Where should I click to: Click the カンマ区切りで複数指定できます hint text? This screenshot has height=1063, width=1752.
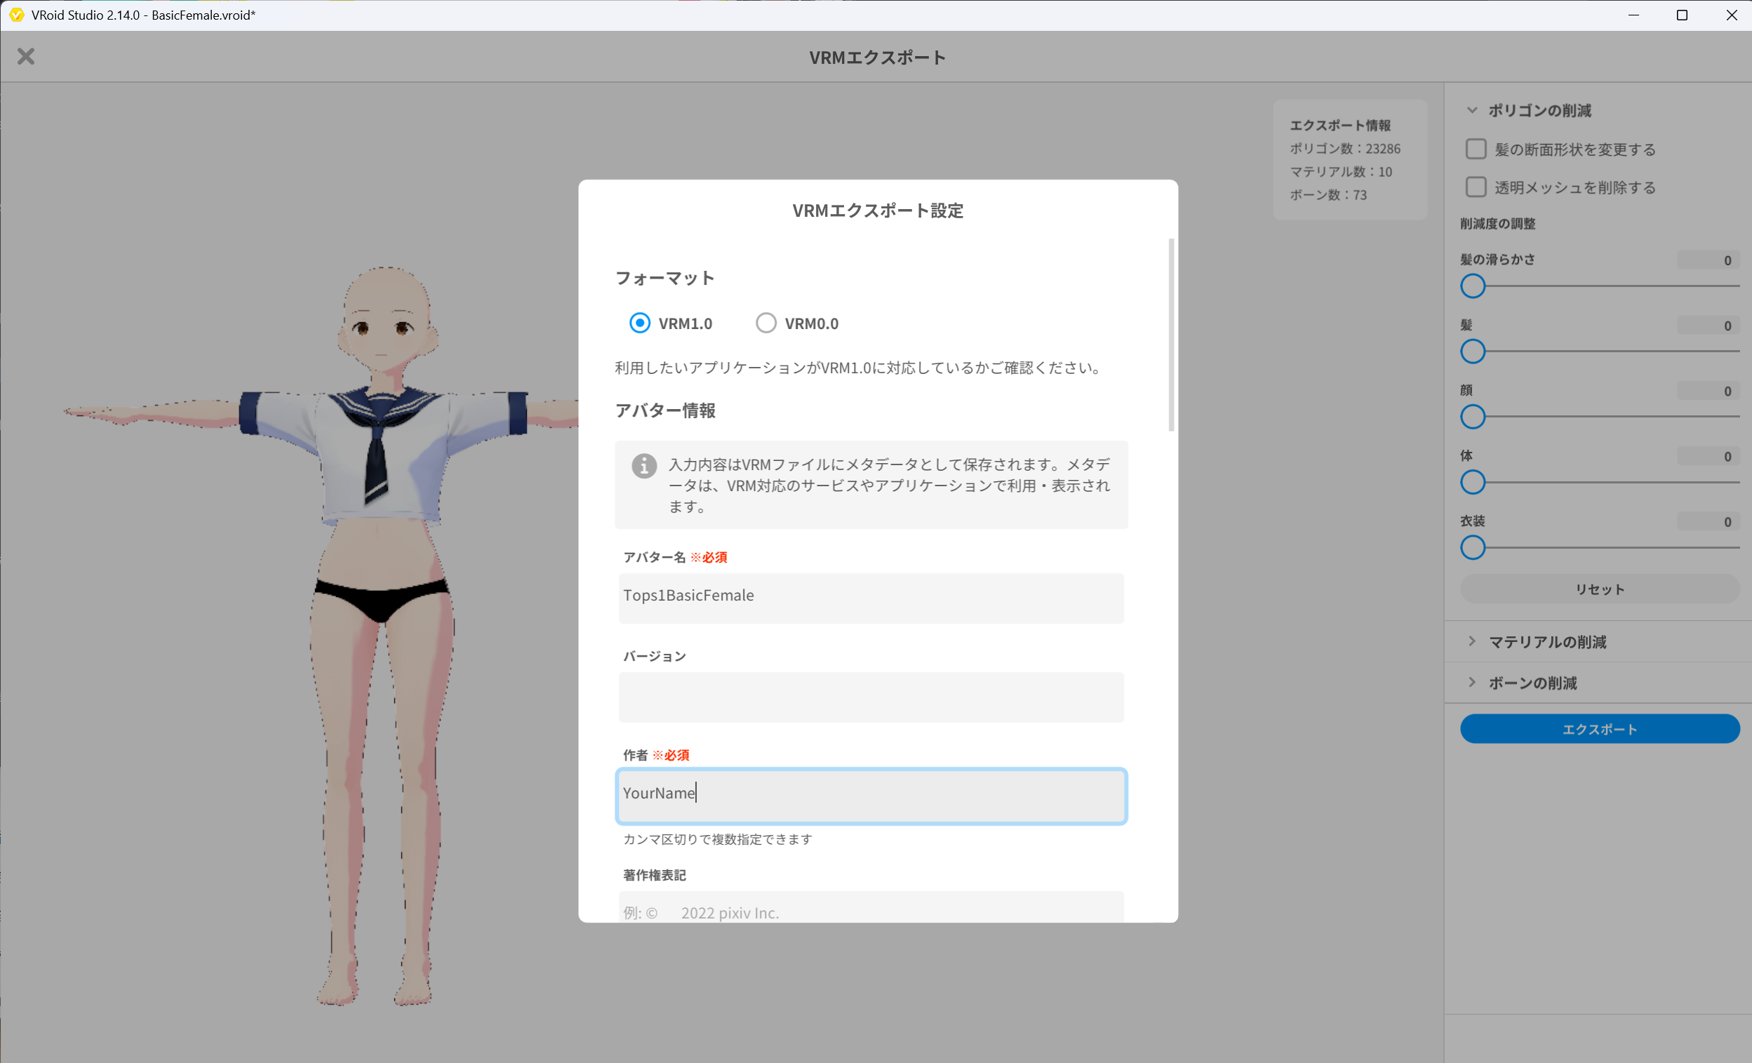(718, 839)
